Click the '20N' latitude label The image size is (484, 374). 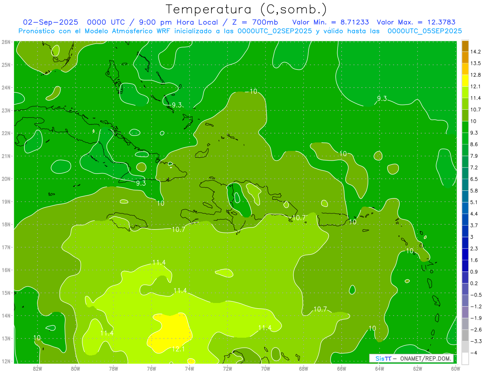[x=6, y=179]
